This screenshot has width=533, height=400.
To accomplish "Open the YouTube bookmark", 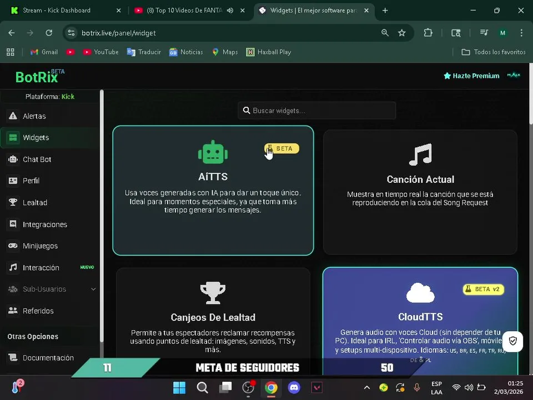I will [100, 52].
